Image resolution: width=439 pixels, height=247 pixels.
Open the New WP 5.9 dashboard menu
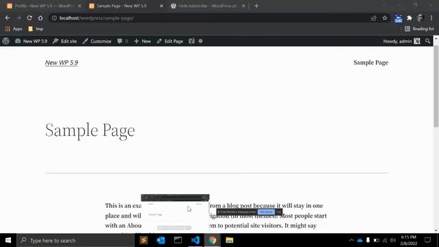[31, 41]
